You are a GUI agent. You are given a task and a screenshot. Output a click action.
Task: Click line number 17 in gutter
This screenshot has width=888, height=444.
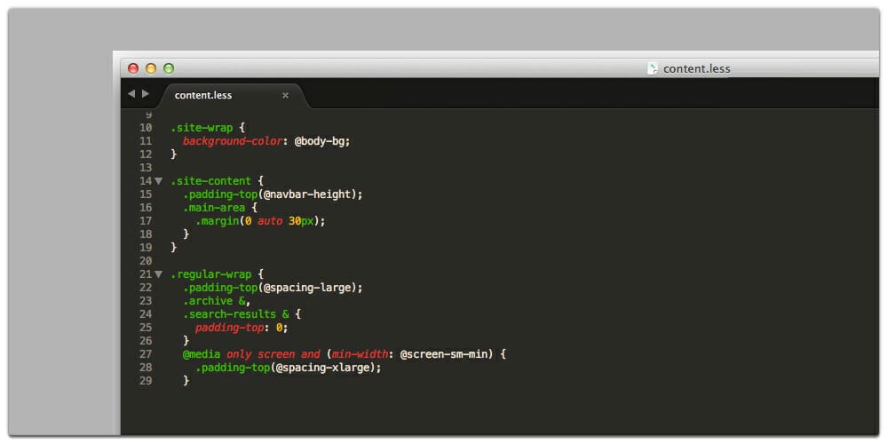point(146,221)
